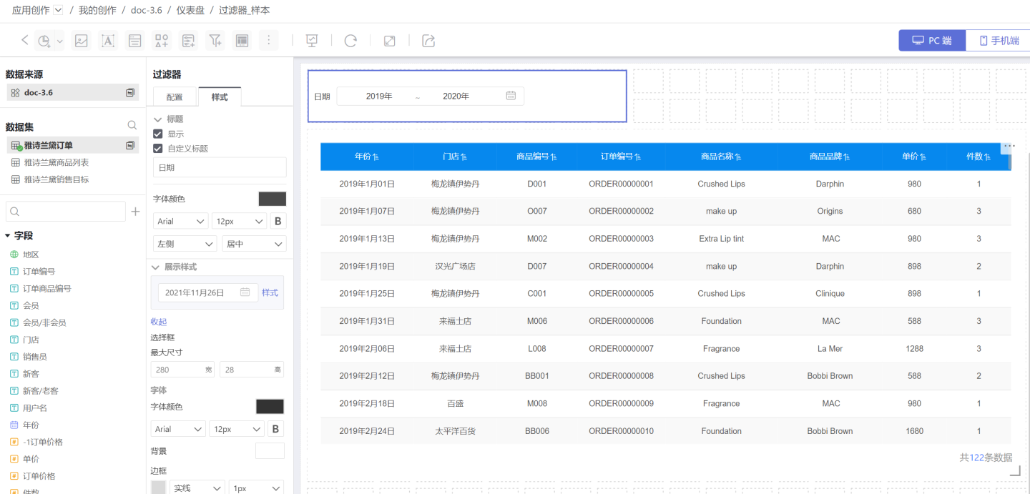The image size is (1030, 494).
Task: Click the share/export icon
Action: click(428, 41)
